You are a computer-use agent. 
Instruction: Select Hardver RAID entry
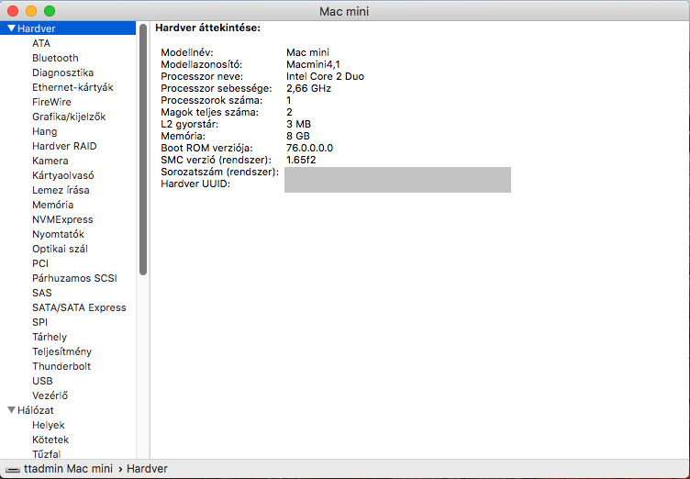[x=64, y=146]
